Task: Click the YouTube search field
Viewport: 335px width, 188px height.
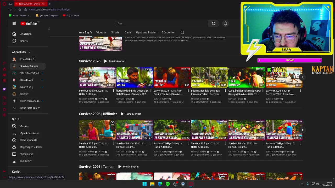Action: [161, 23]
